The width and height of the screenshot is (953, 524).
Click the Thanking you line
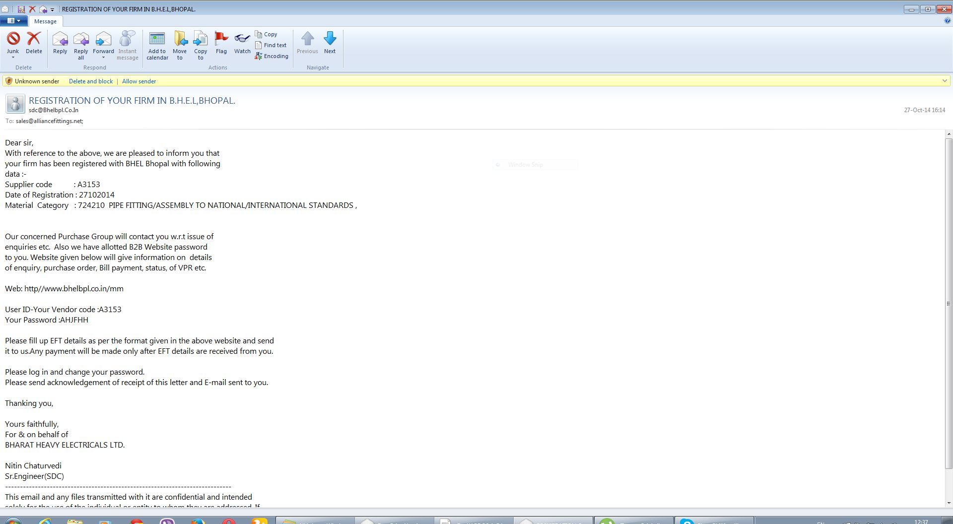(29, 403)
